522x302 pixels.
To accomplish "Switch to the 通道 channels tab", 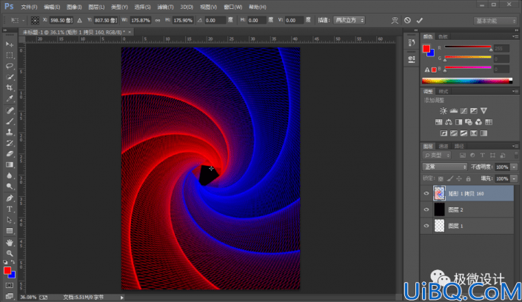I will (x=444, y=146).
